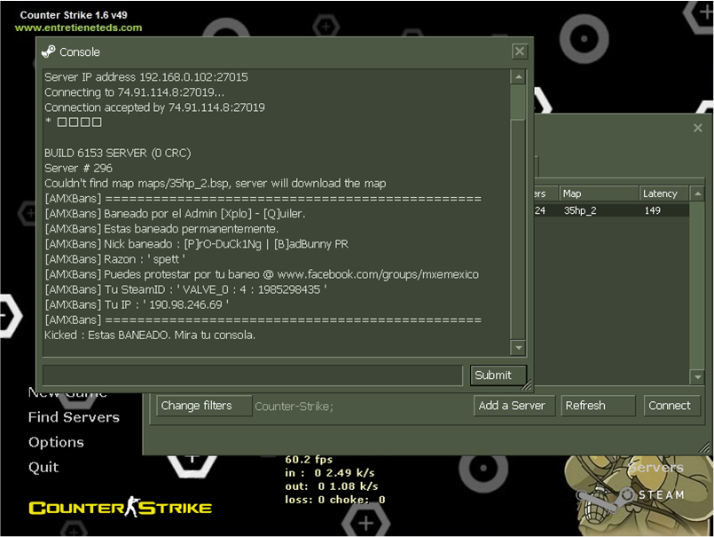The image size is (714, 537).
Task: Click the 'Baneado por el Admin' console line
Action: (175, 214)
